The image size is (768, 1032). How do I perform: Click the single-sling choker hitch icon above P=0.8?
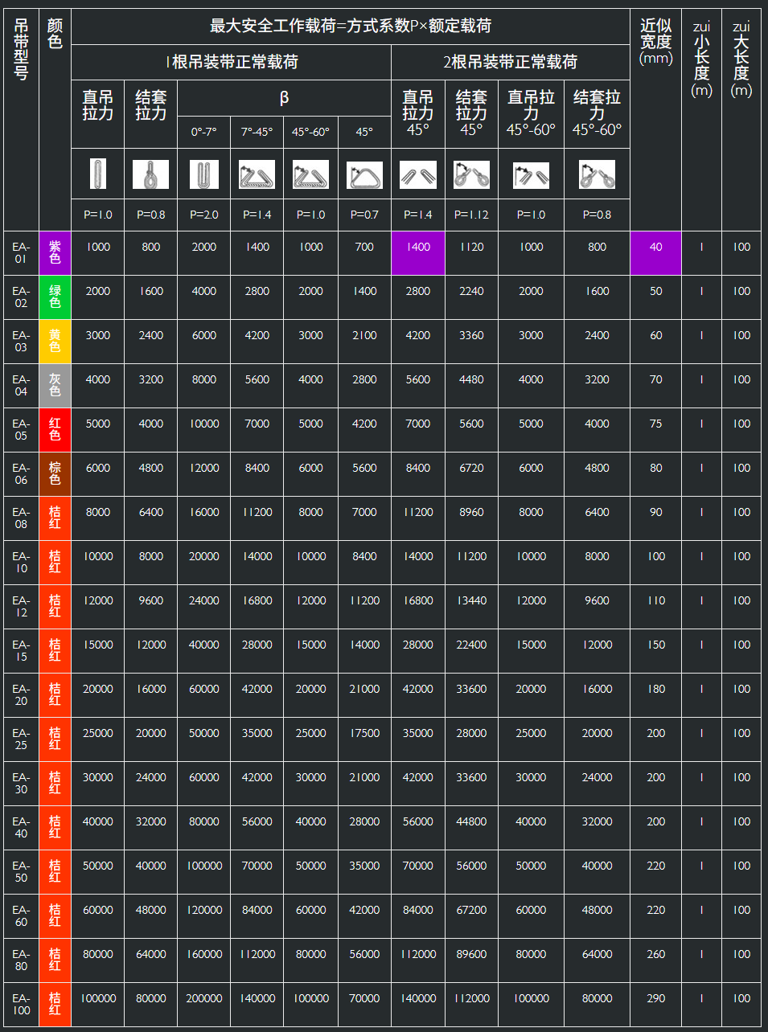(150, 174)
